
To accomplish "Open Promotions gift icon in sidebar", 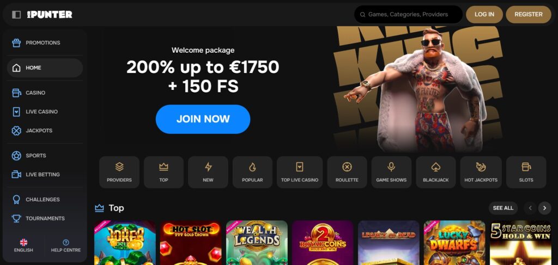I will pyautogui.click(x=16, y=42).
